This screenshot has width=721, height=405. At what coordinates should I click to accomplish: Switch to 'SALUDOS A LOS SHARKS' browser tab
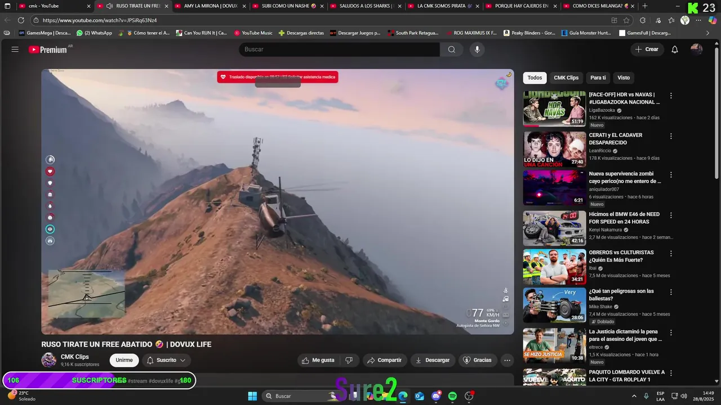[366, 6]
